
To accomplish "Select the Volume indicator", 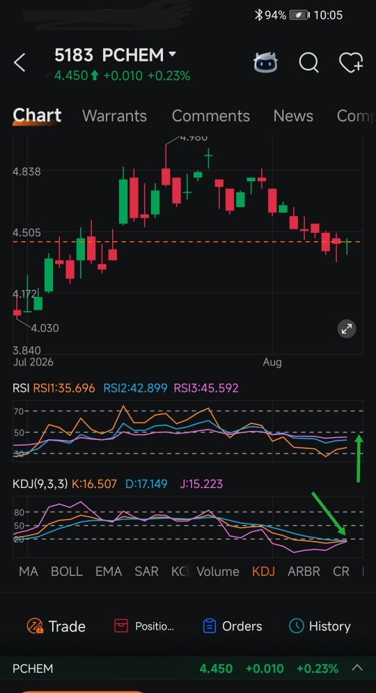I will 218,571.
